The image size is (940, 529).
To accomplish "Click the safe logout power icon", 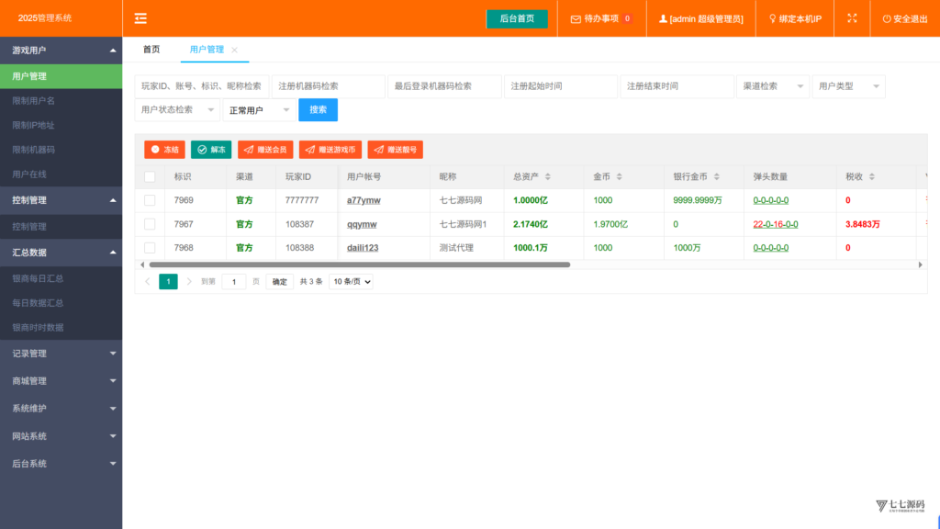I will pyautogui.click(x=887, y=18).
